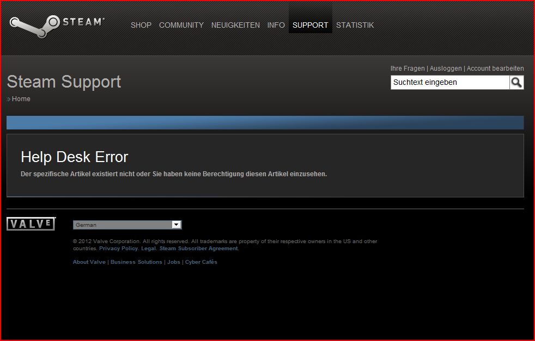
Task: Open the INFO navigation item
Action: pos(276,25)
